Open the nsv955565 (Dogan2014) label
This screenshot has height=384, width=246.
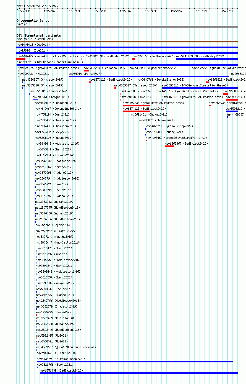(53, 225)
